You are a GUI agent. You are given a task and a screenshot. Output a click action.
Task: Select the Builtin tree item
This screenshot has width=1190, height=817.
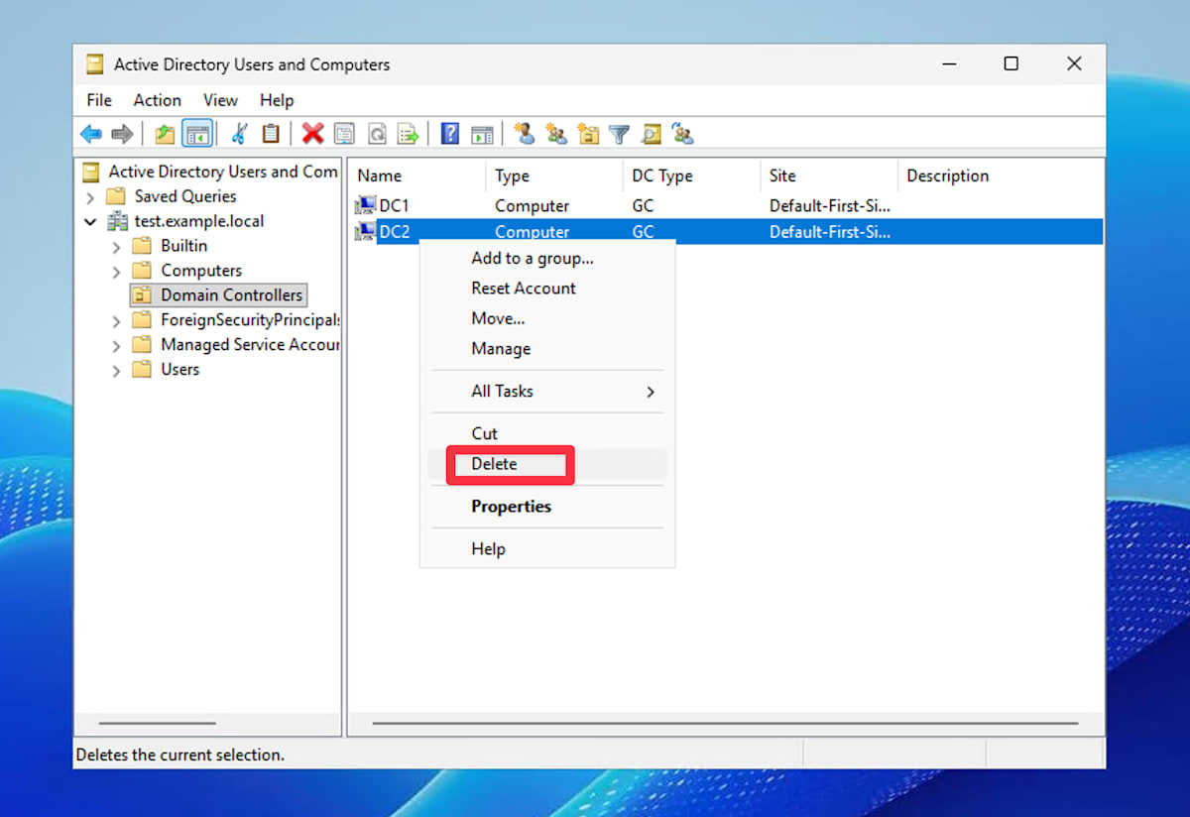coord(183,246)
